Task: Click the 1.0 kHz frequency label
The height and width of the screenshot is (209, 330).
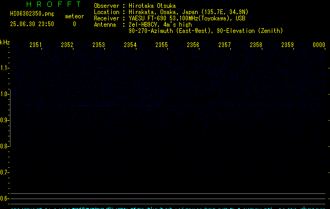Action: click(4, 94)
